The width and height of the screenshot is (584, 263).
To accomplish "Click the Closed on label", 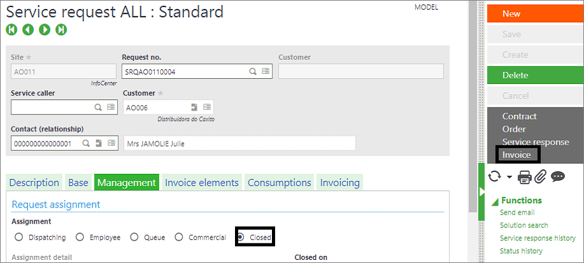I will [x=311, y=257].
